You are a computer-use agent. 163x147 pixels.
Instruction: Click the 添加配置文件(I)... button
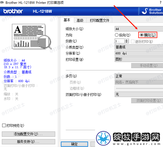(x=29, y=134)
